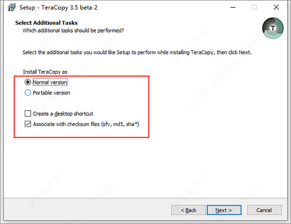This screenshot has width=291, height=224.
Task: Click the 'Create a desktop shortcut' label text
Action: click(63, 113)
